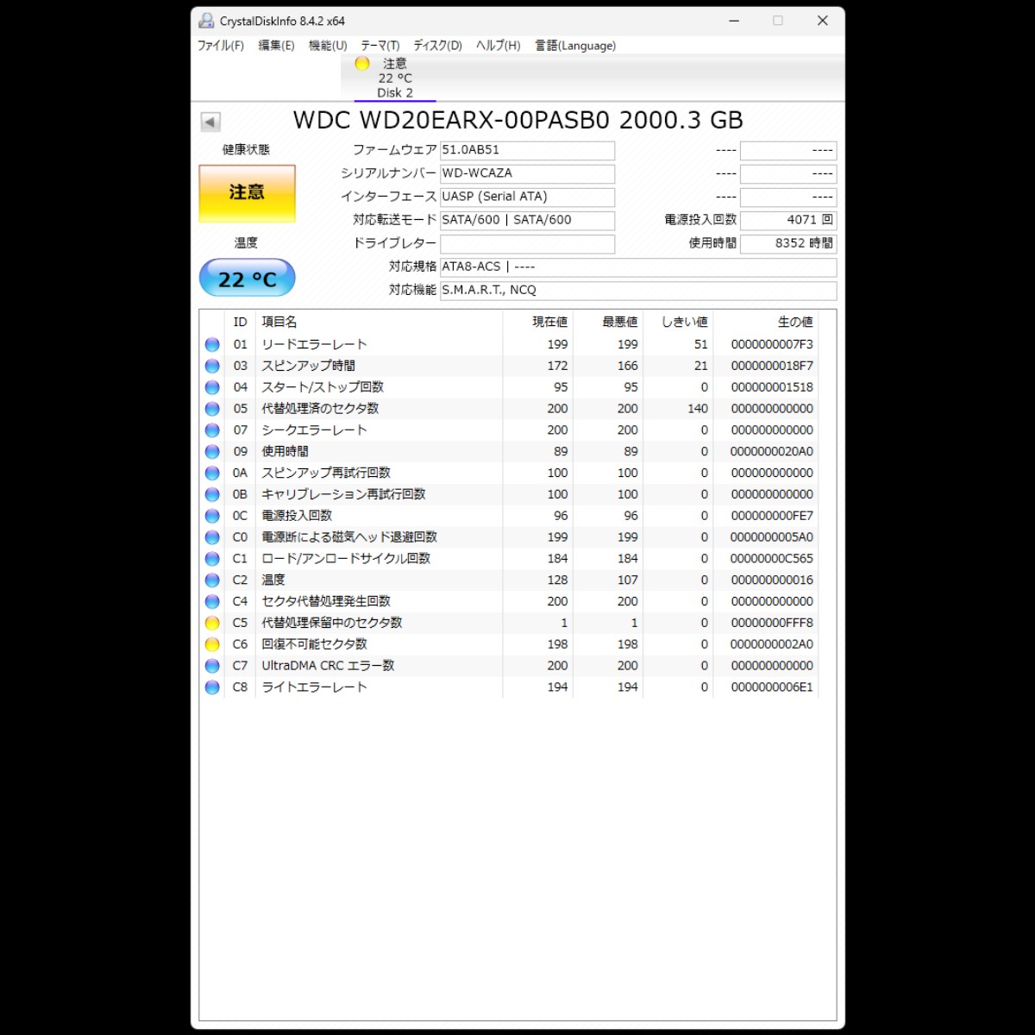Open the 機能(U) menu
This screenshot has height=1035, width=1035.
click(328, 46)
